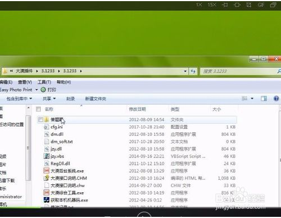Select the yellow folder icon in first row
The width and height of the screenshot is (281, 218).
47,119
